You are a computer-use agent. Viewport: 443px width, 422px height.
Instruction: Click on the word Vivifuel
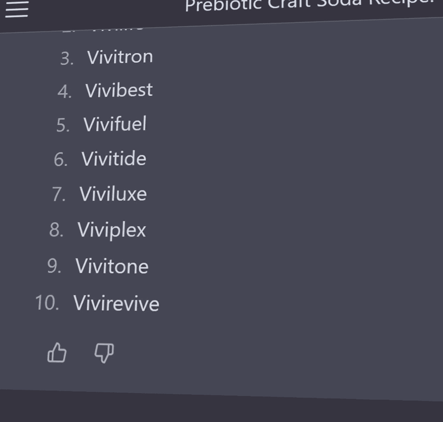pos(115,124)
